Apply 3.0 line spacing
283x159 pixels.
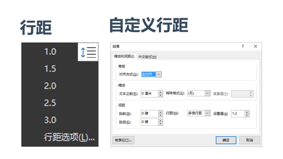pyautogui.click(x=50, y=120)
